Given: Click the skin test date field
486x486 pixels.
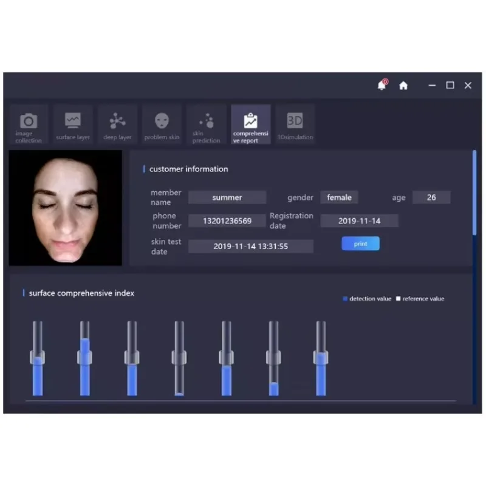Looking at the screenshot, I should [x=251, y=246].
